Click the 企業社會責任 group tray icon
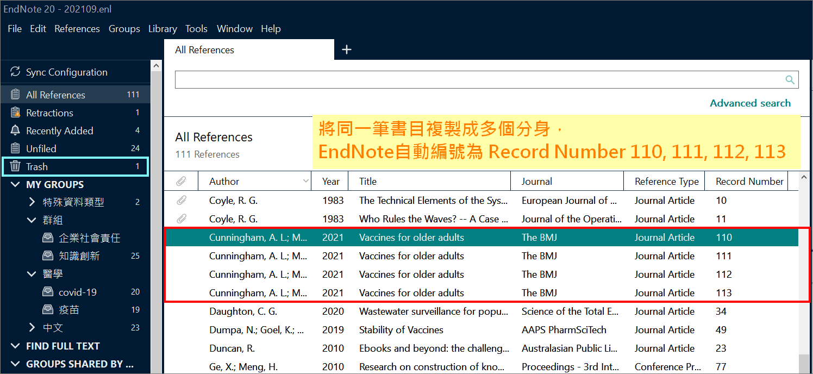Image resolution: width=813 pixels, height=374 pixels. coord(48,238)
